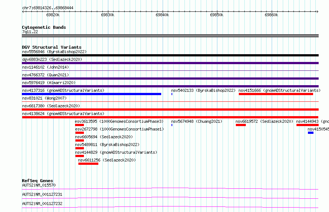Open nsv6617380 Sedlazeck2020 variant
329x212 pixels.
[x=51, y=106]
